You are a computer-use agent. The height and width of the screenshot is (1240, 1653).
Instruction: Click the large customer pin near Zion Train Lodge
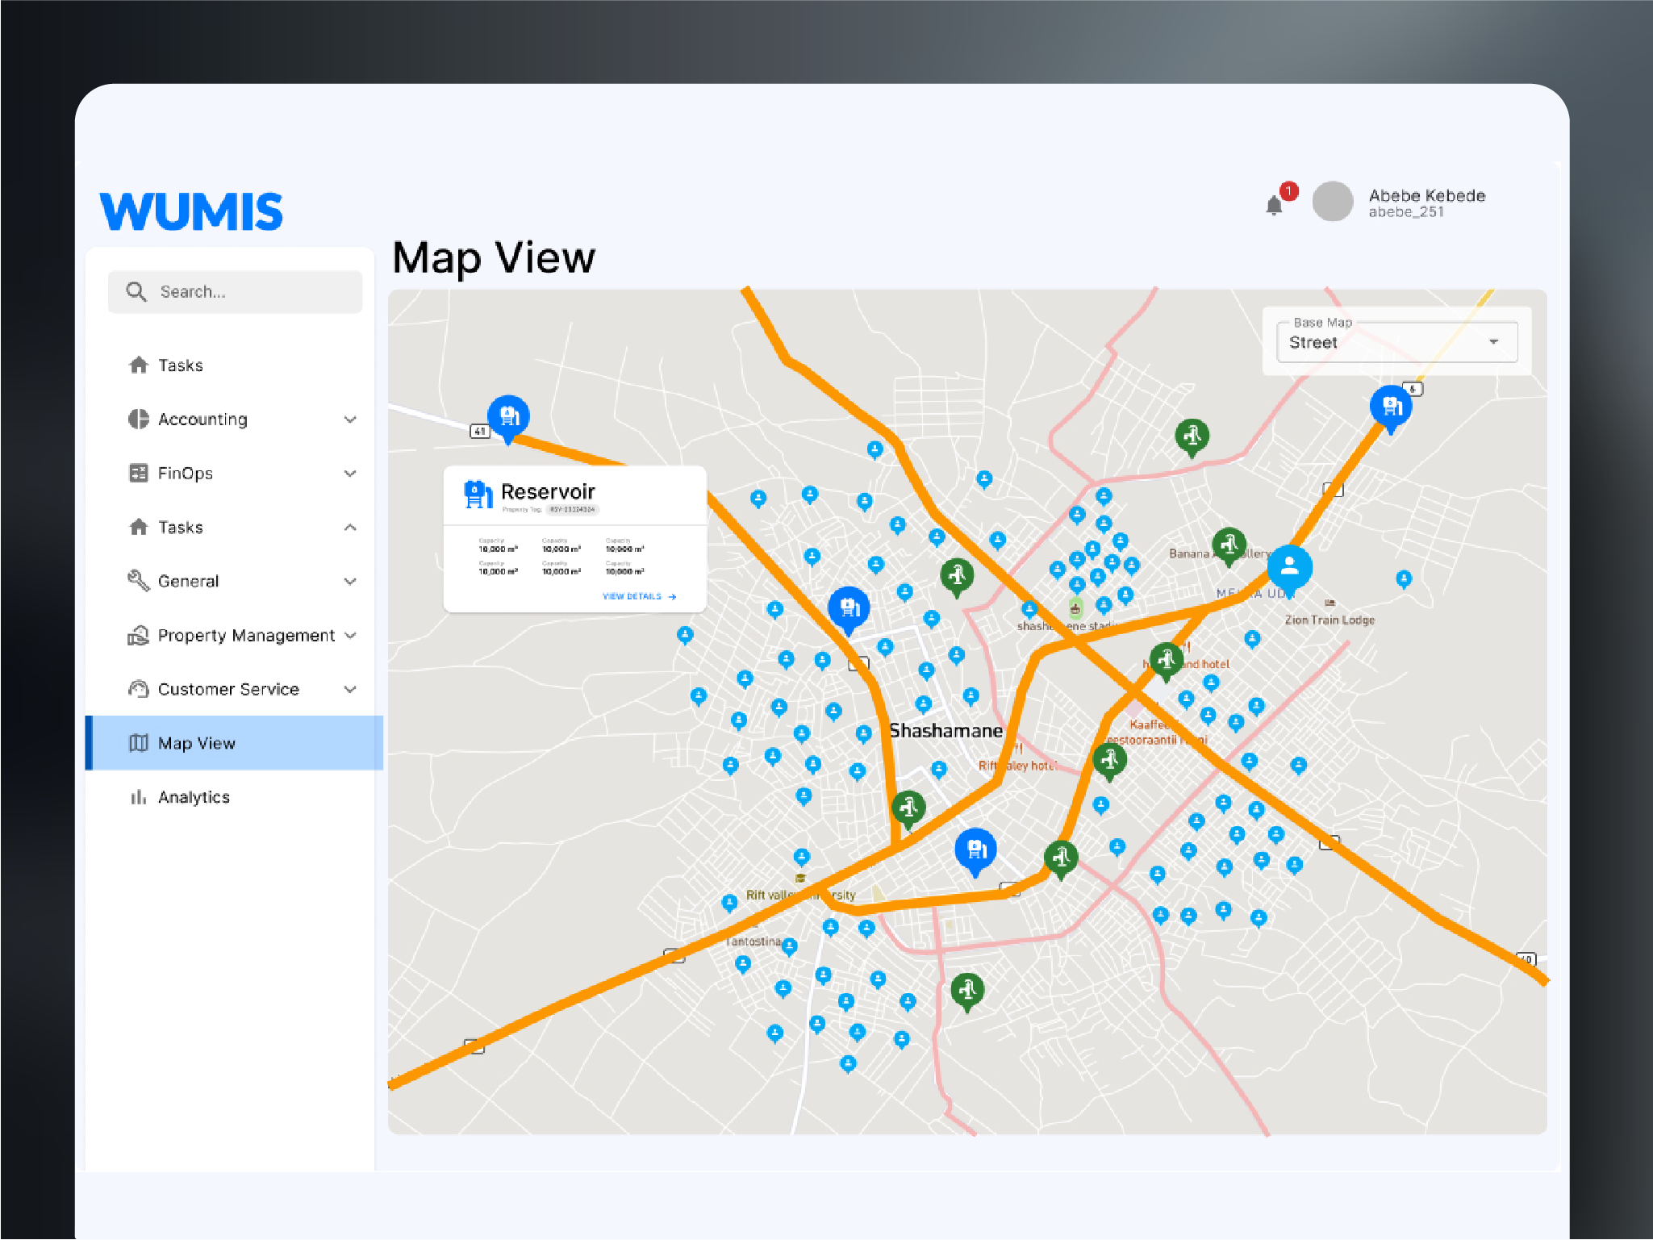[x=1289, y=566]
